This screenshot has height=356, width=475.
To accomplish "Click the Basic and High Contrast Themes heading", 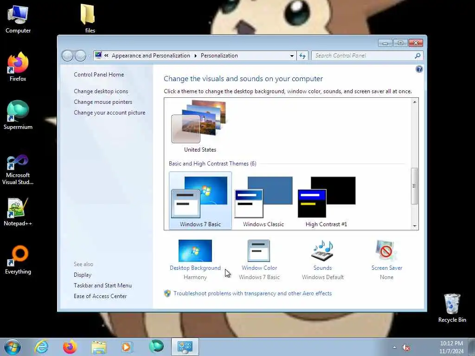I will point(212,164).
